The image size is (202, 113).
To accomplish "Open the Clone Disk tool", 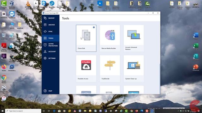I will coord(86,38).
